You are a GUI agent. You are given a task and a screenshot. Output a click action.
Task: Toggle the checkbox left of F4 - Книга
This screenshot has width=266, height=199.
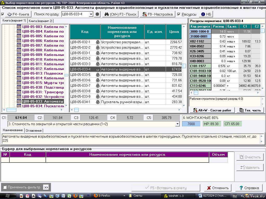[x=3, y=14]
